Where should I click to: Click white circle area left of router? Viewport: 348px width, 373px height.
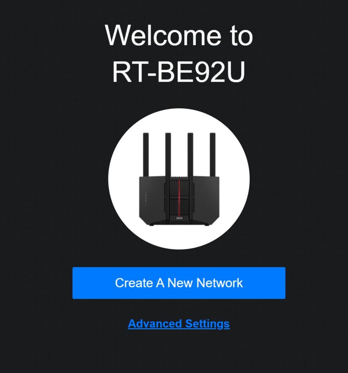point(123,179)
